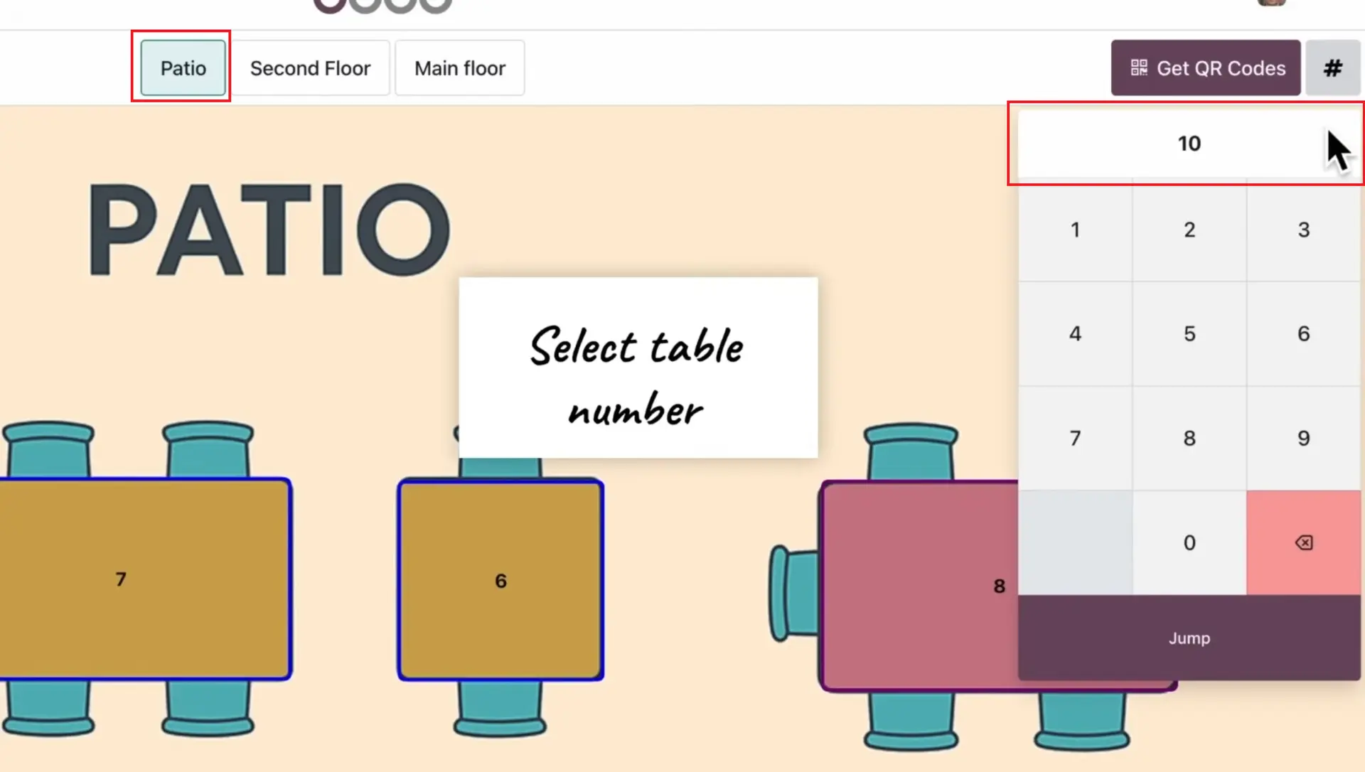Click the QR code icon in Get QR Codes
Viewport: 1365px width, 772px height.
coord(1137,68)
